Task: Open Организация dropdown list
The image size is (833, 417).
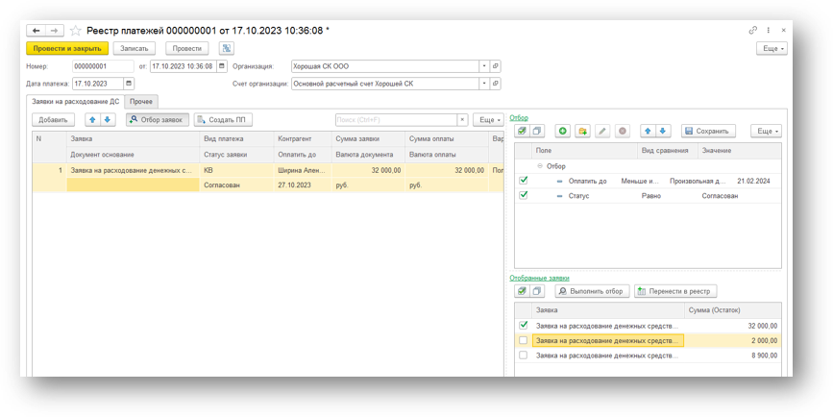Action: [x=484, y=66]
